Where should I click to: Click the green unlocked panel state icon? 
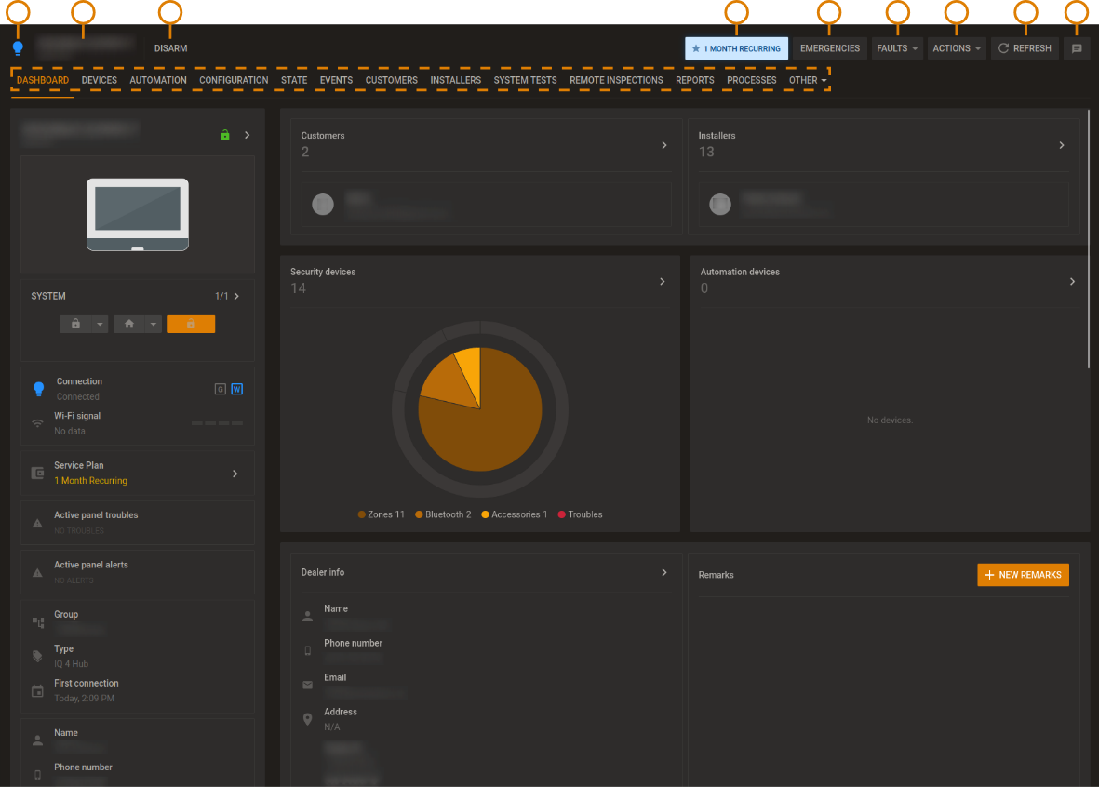click(x=224, y=134)
